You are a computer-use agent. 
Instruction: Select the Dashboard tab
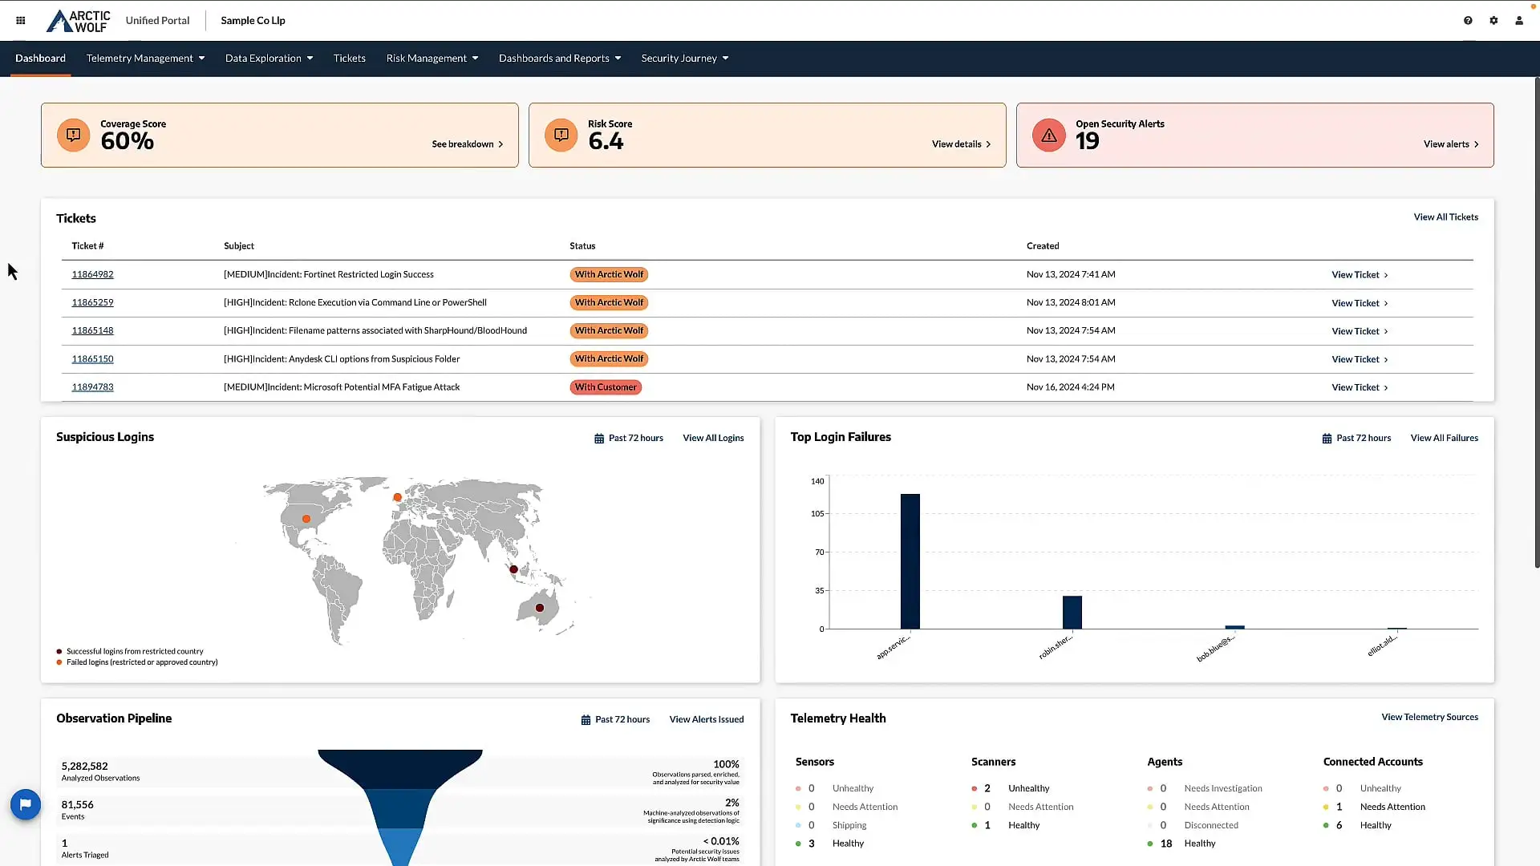[x=40, y=59]
